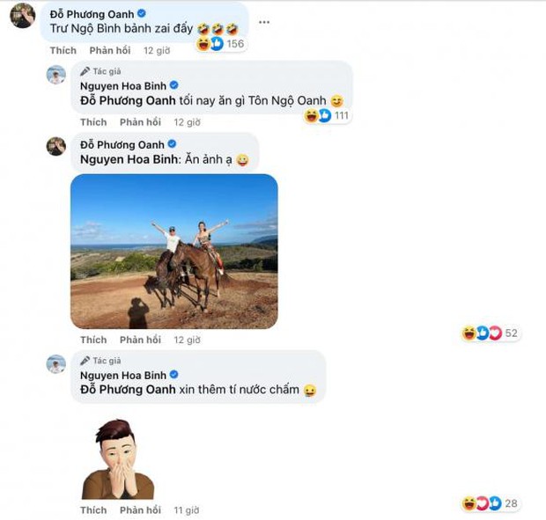Click Đỗ Phương Oanh's avatar on top comment
This screenshot has height=520, width=546.
pos(23,15)
